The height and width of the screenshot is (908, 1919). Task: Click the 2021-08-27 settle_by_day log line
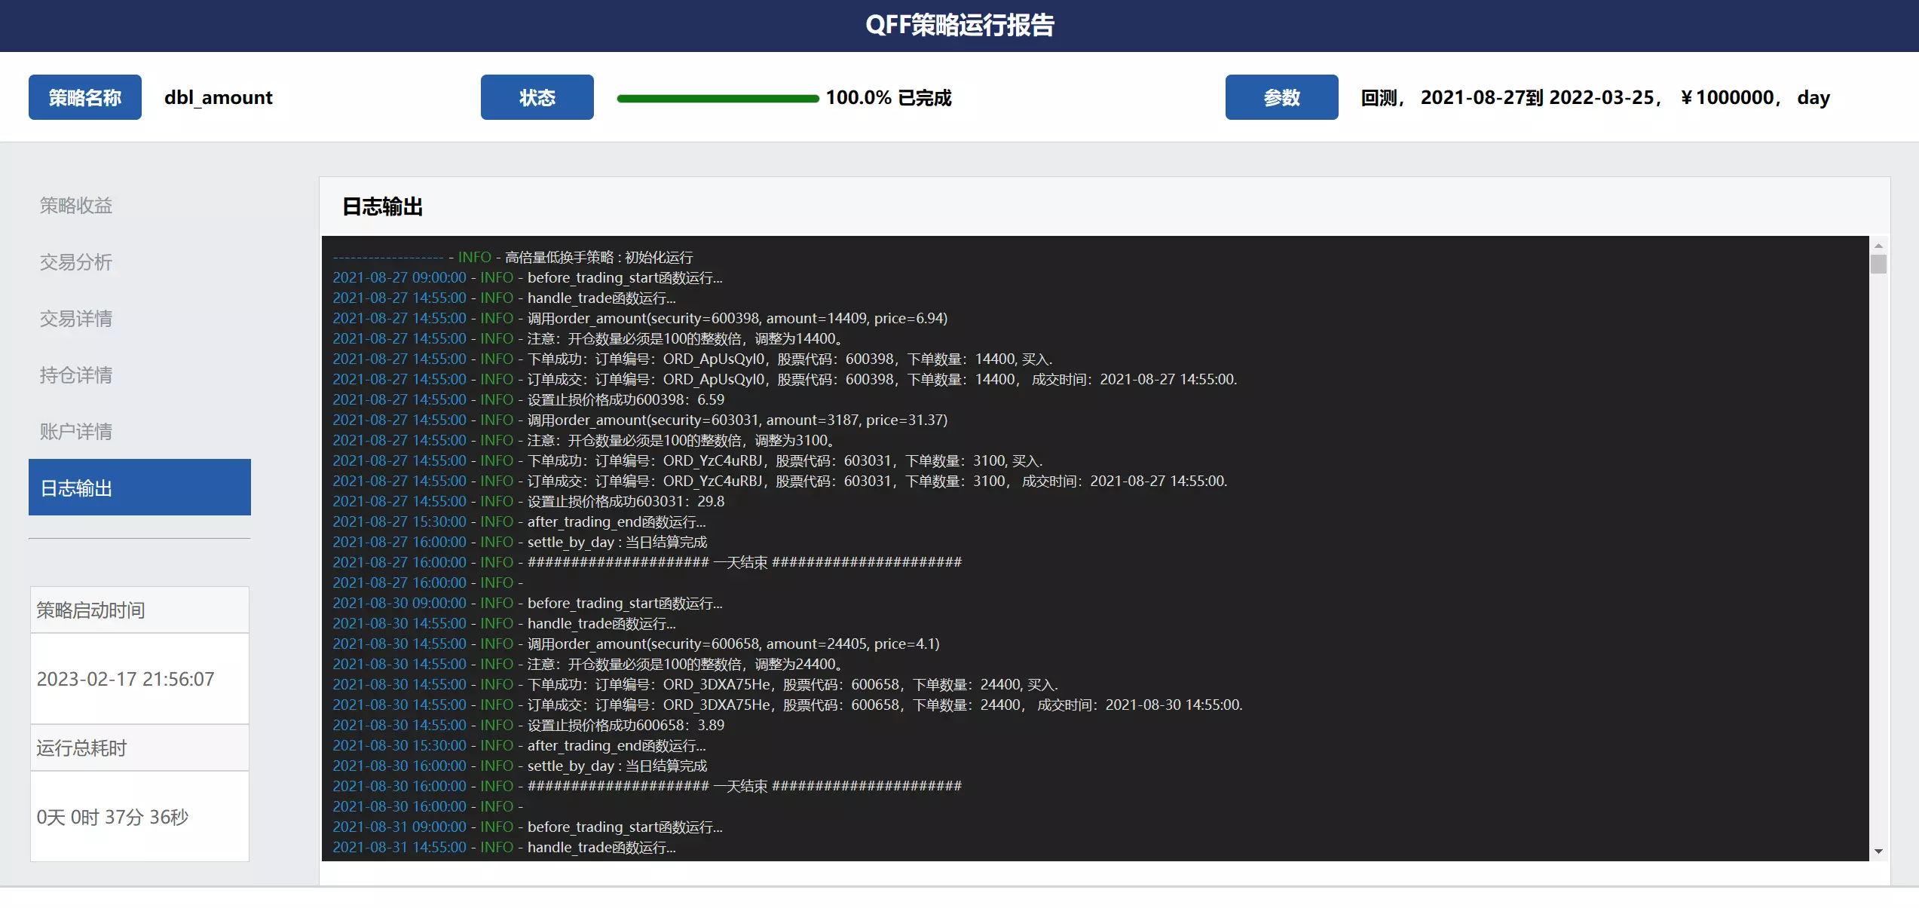520,542
